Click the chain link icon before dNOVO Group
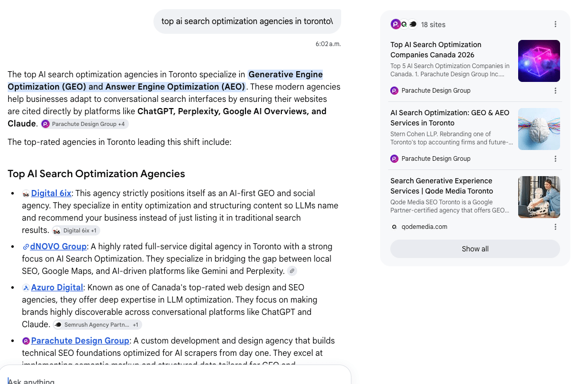Screen dimensions: 578x384 click(x=26, y=247)
